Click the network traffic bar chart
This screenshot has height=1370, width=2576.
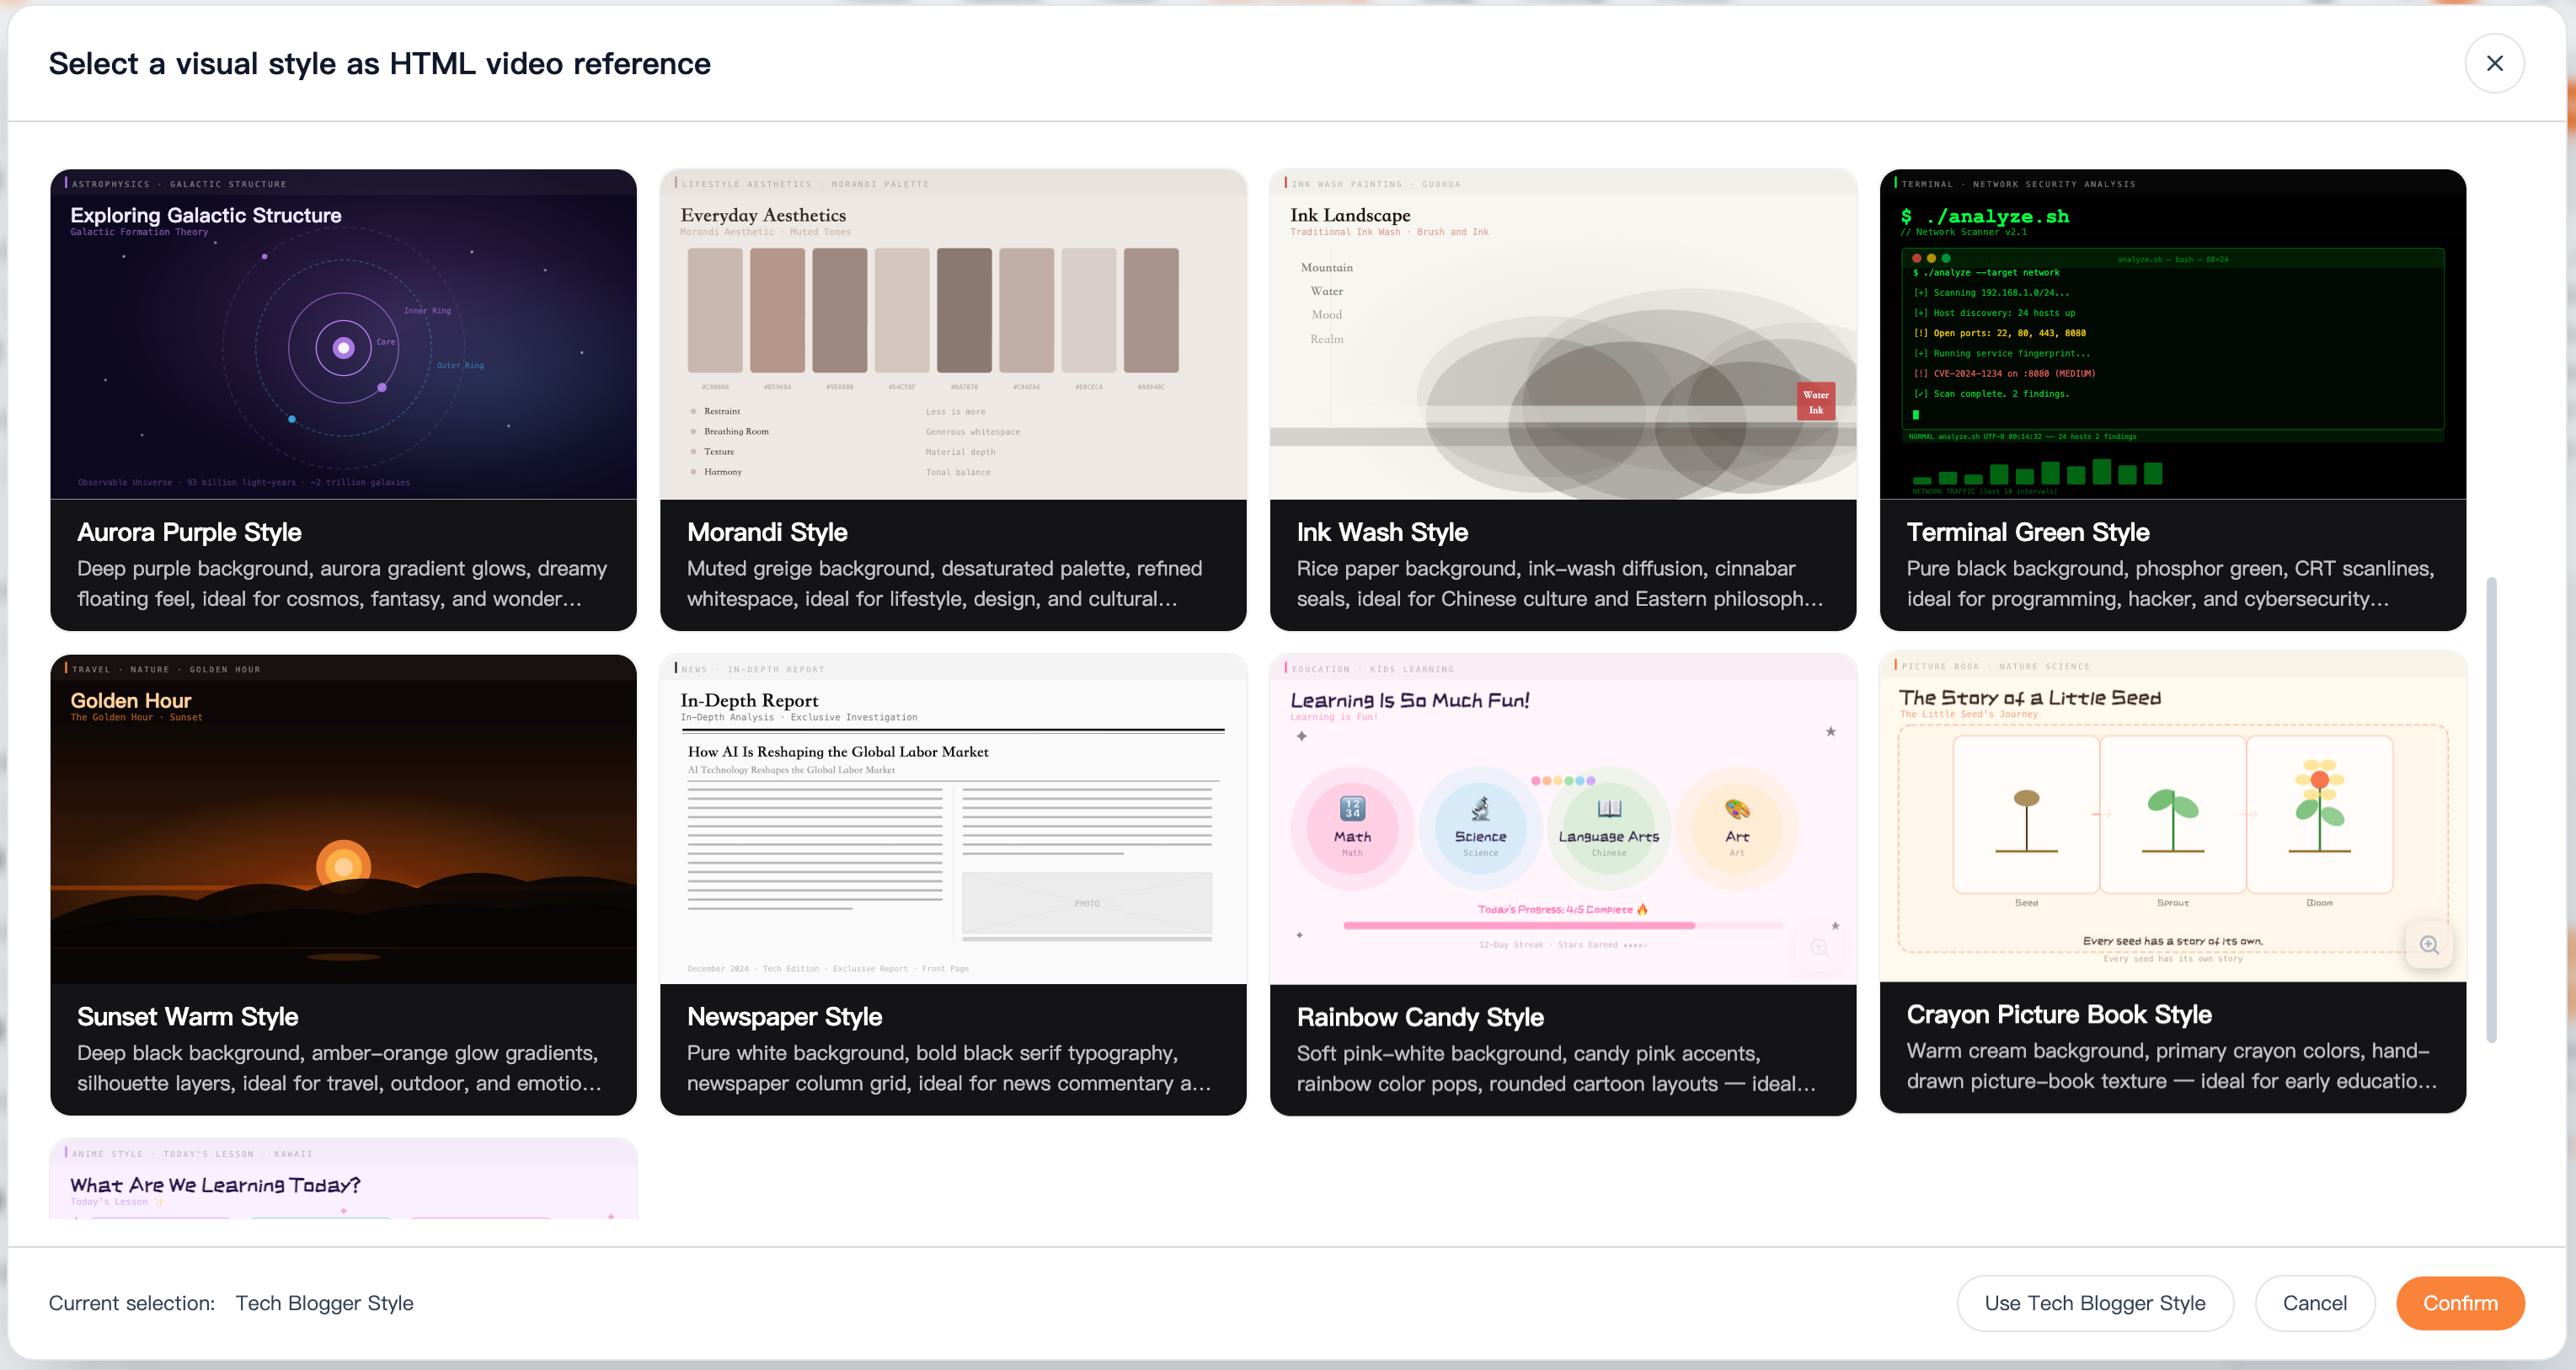(2036, 473)
